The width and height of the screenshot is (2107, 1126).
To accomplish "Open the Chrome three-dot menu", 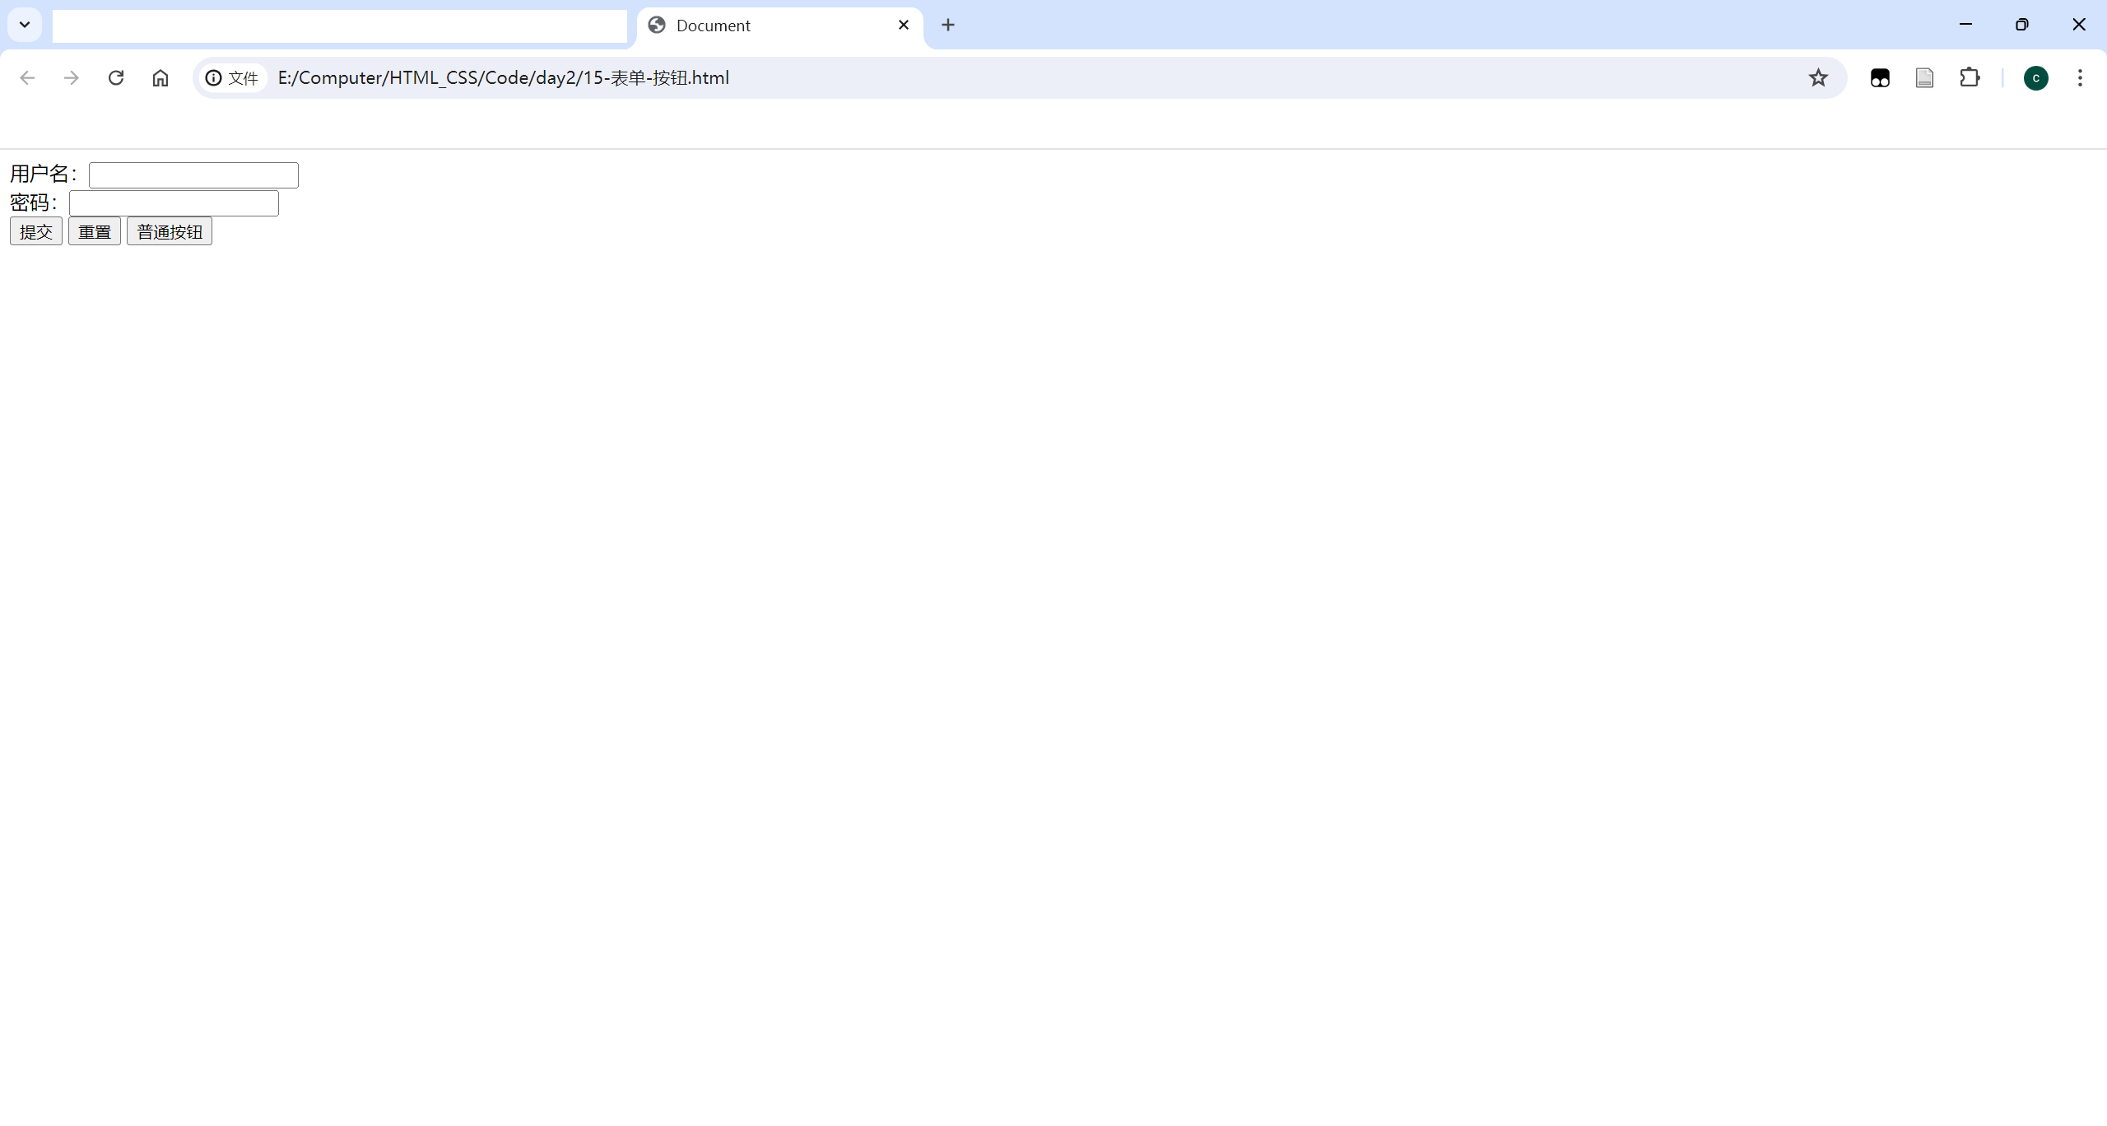I will [x=2080, y=77].
